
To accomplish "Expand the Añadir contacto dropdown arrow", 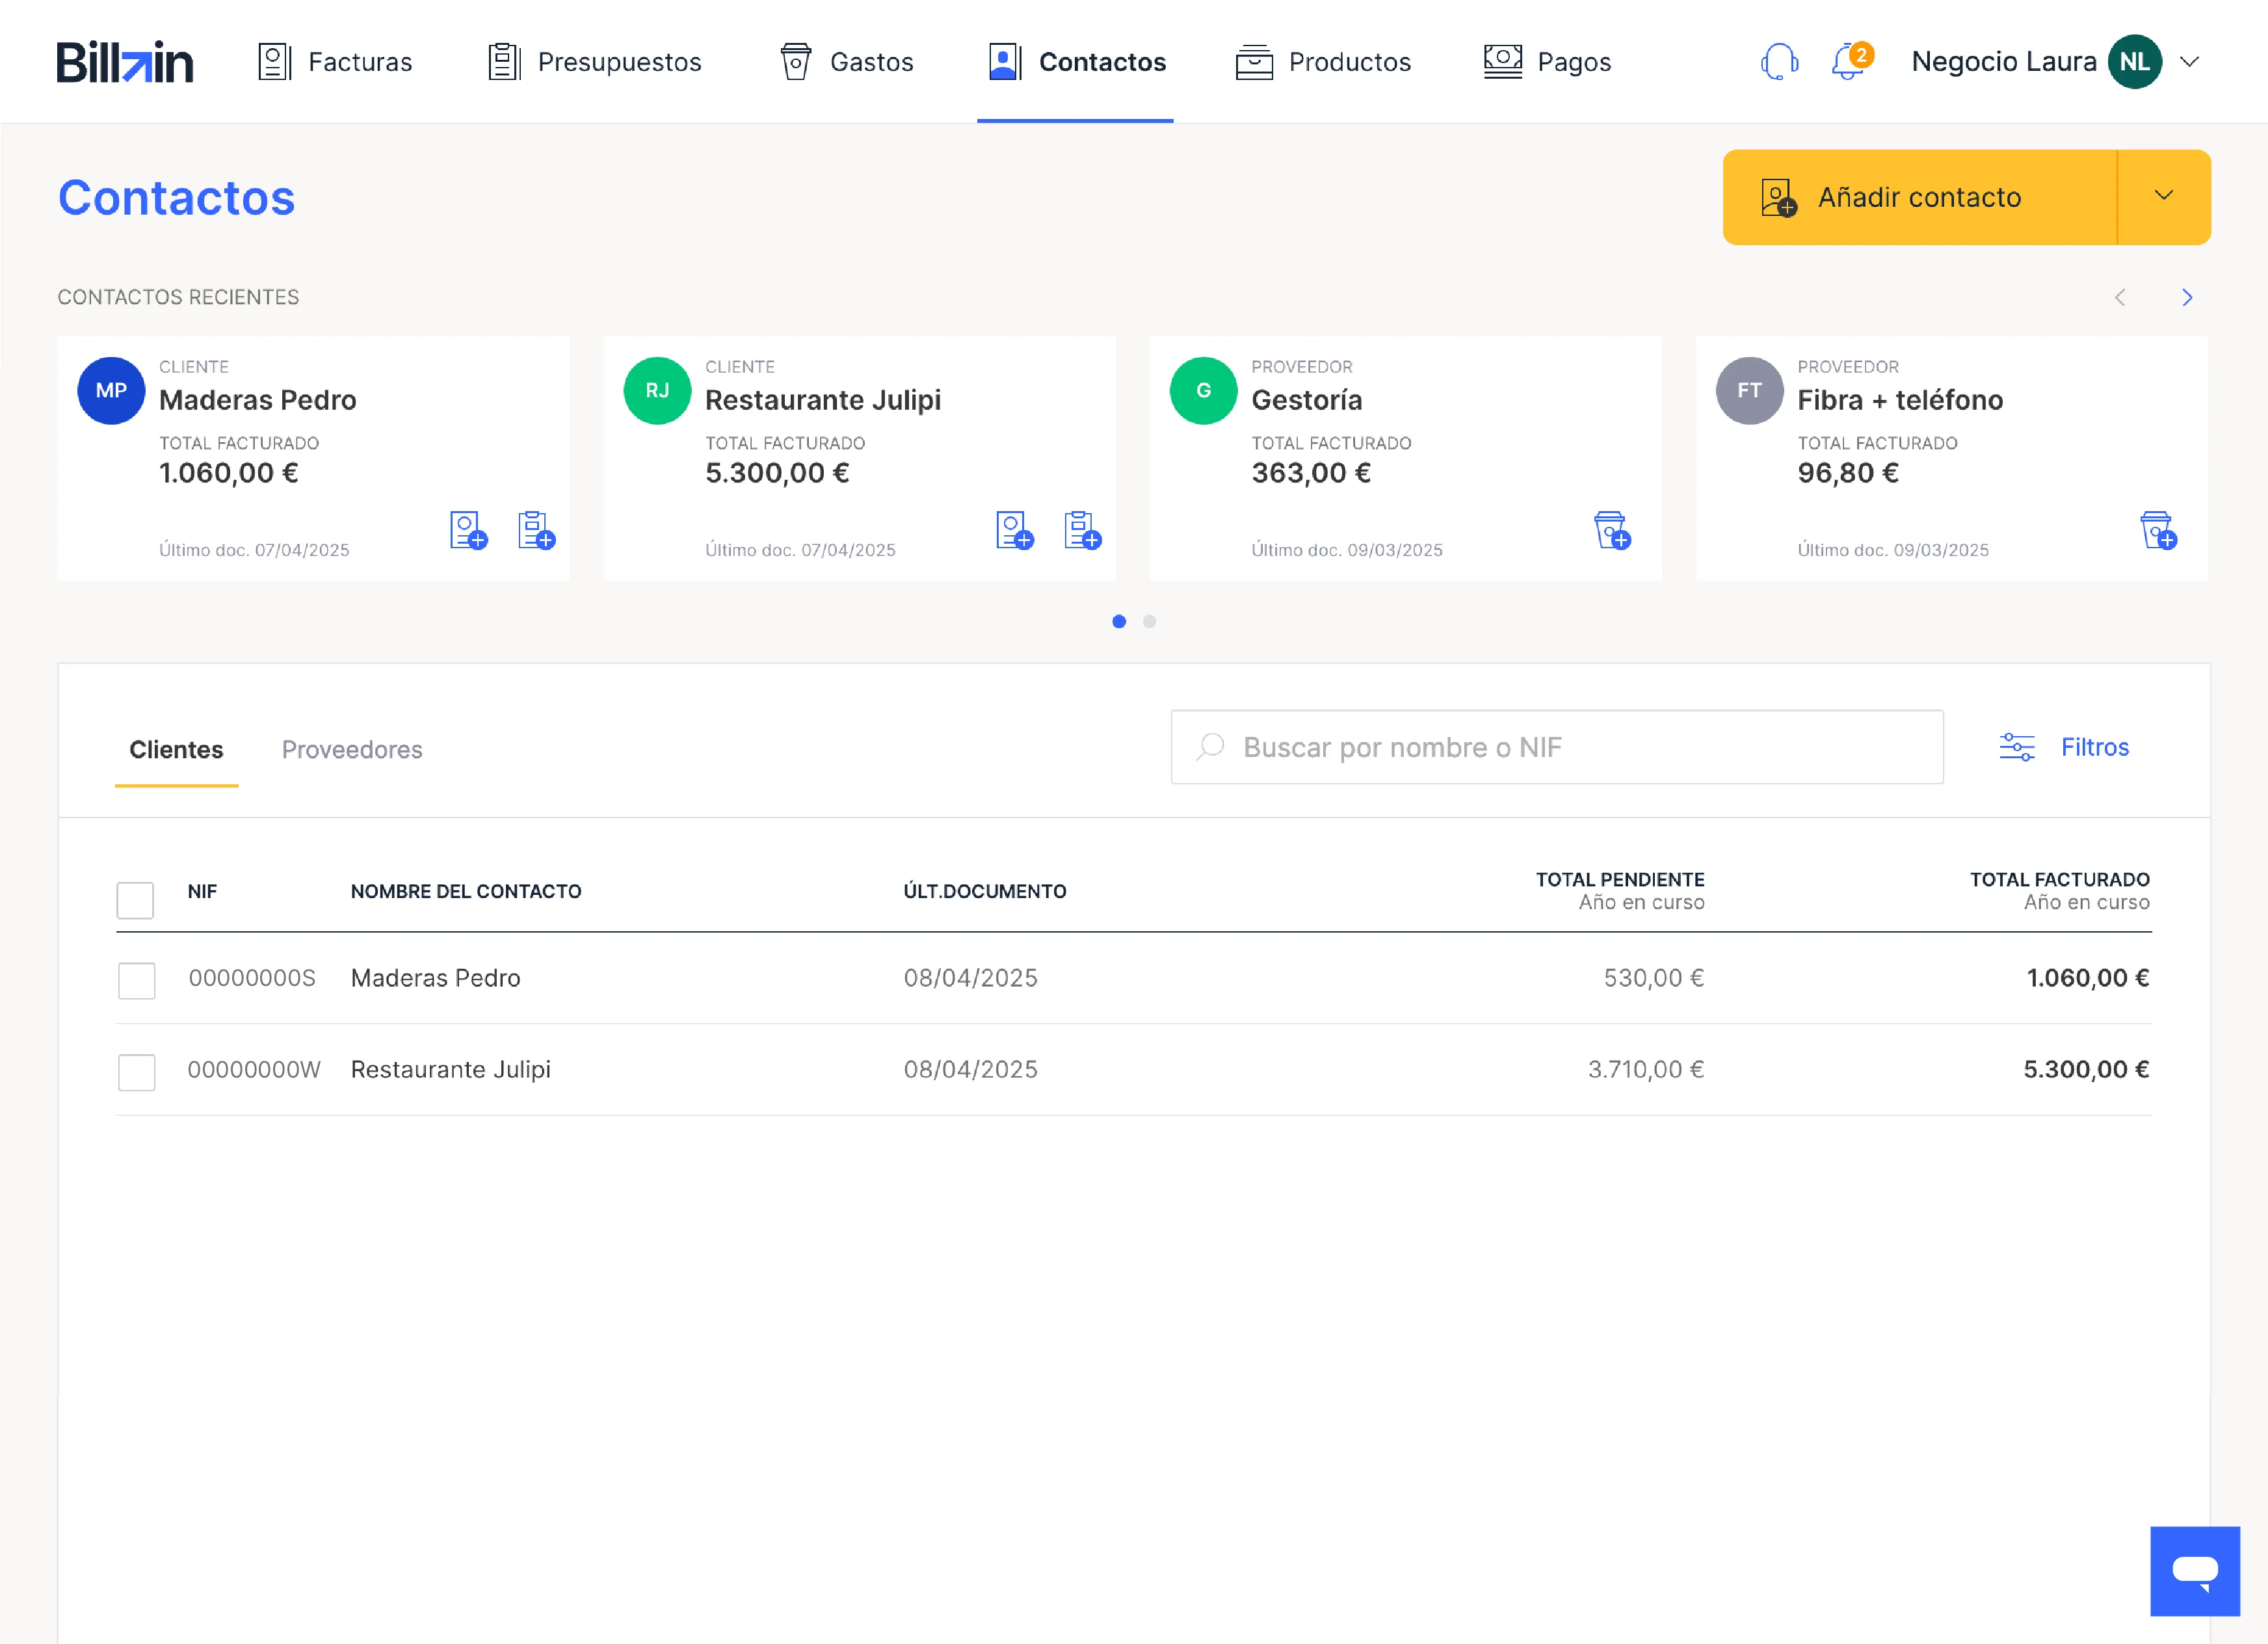I will (2164, 197).
